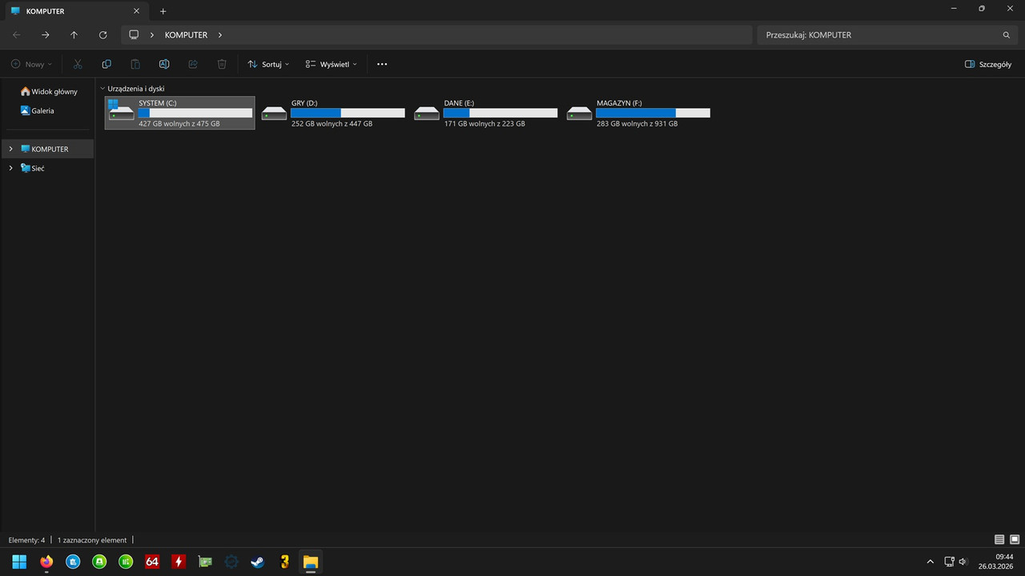
Task: Open the Sortuj dropdown menu
Action: [x=268, y=64]
